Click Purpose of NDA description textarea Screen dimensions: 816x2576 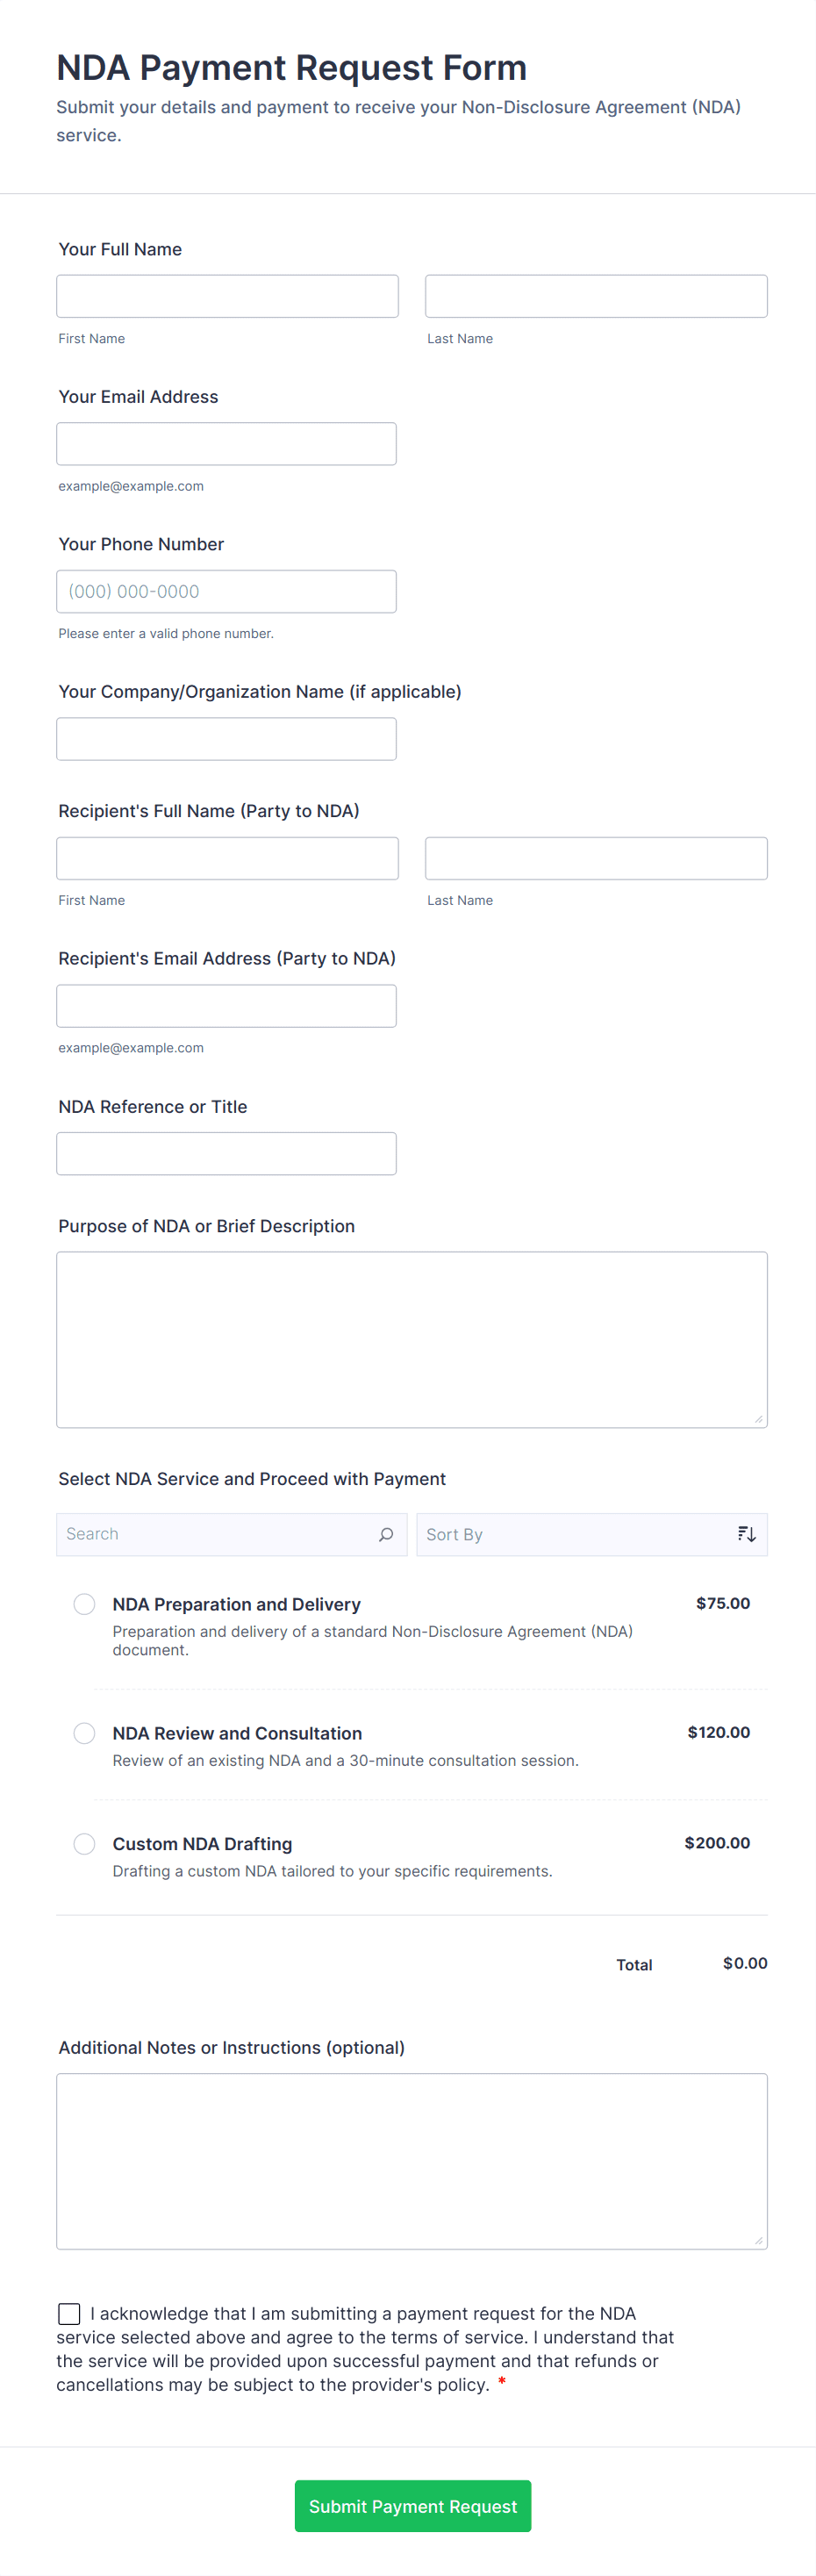pyautogui.click(x=411, y=1339)
